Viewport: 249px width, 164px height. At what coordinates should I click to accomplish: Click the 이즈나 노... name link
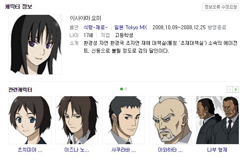pos(77,150)
